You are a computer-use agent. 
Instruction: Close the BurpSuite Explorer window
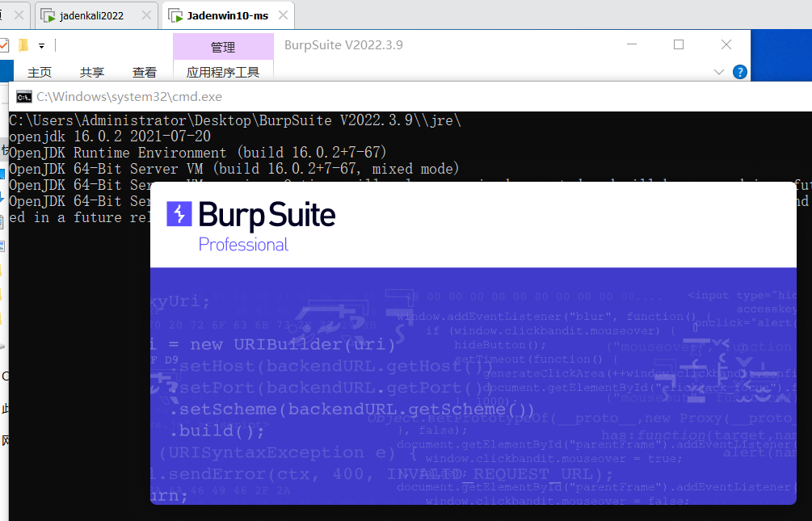(726, 44)
